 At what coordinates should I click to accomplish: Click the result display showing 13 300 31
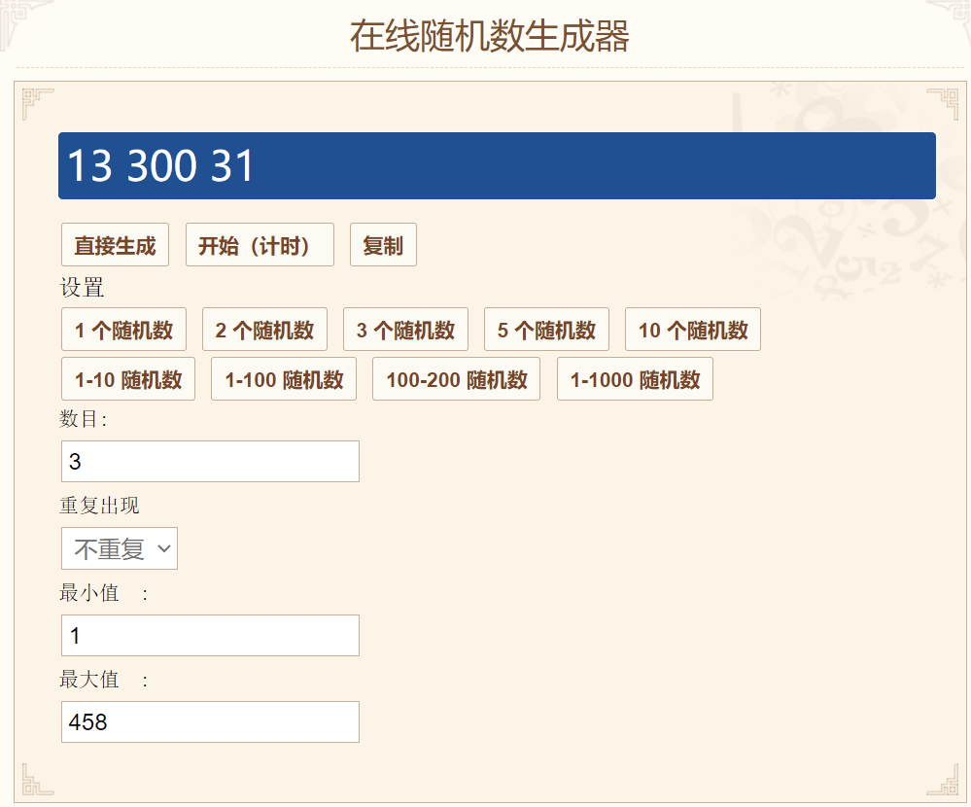(497, 166)
